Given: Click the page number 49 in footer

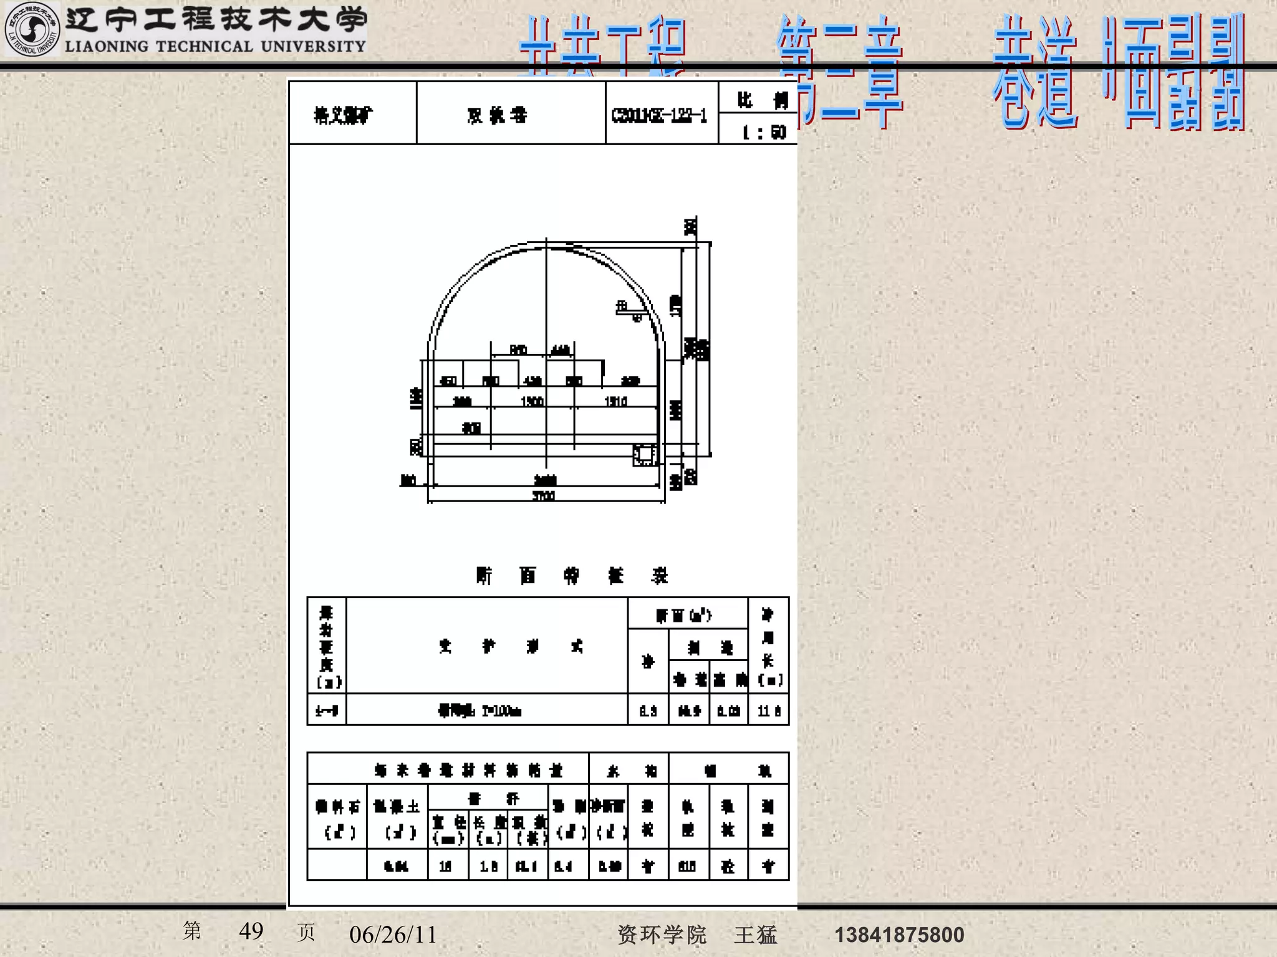Looking at the screenshot, I should 251,931.
